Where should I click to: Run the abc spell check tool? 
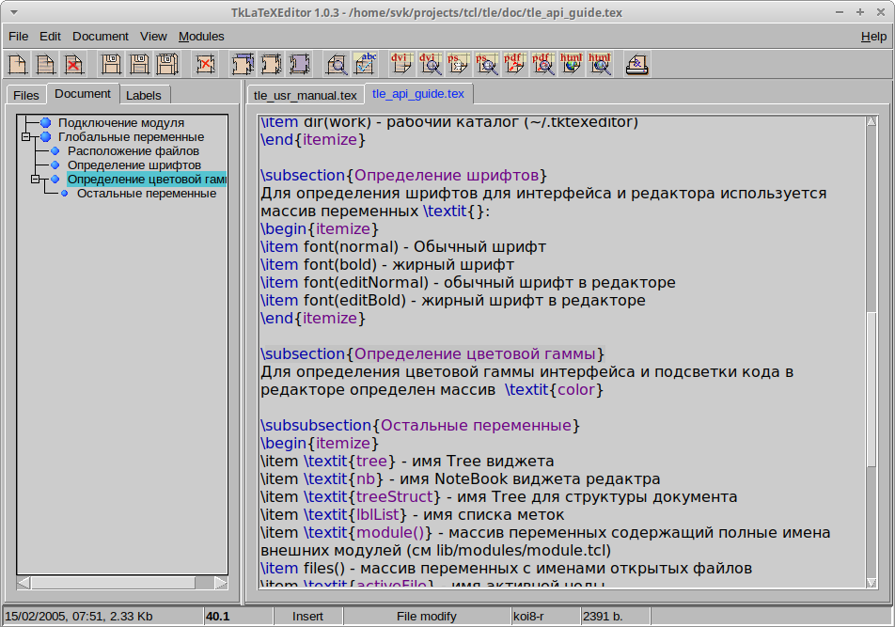tap(365, 64)
